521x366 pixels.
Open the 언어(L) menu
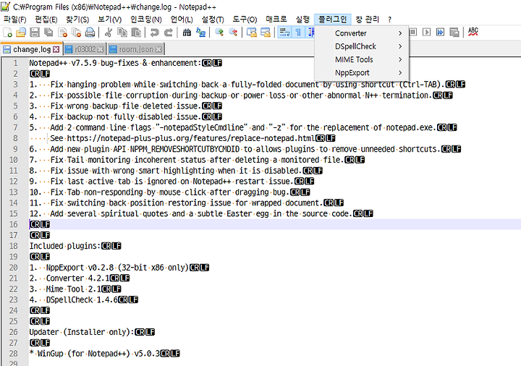pos(182,20)
